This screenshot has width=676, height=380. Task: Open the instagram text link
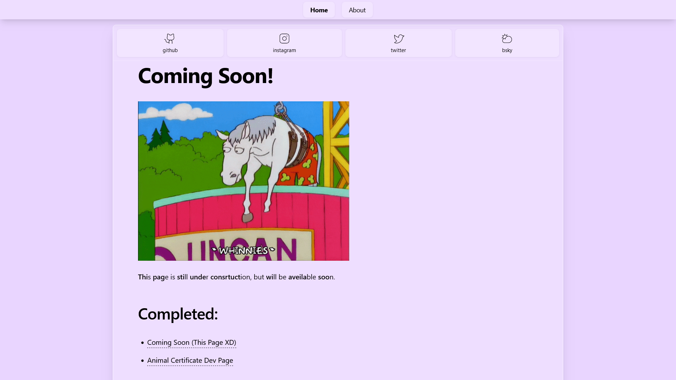click(284, 50)
